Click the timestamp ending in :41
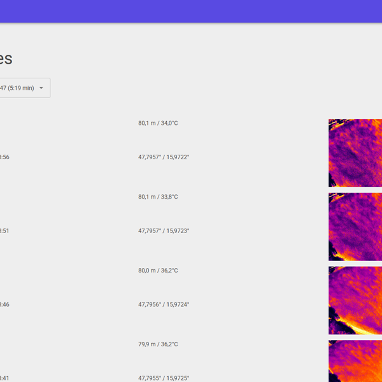This screenshot has height=382, width=382. [x=4, y=378]
